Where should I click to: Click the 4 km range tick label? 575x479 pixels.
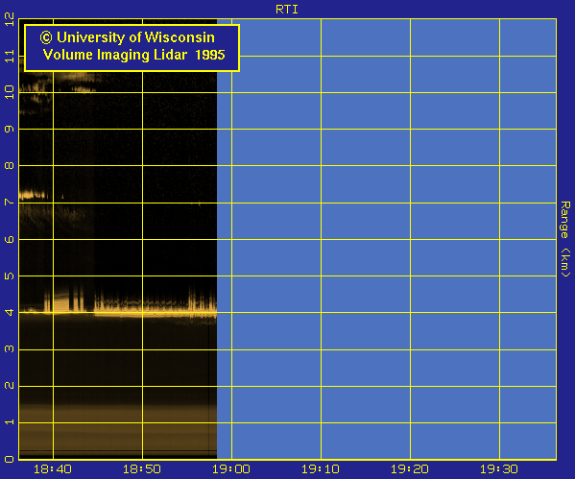pyautogui.click(x=10, y=312)
